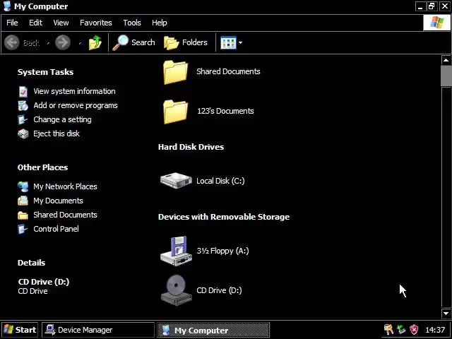
Task: Click the My Computer title bar icon
Action: 8,6
